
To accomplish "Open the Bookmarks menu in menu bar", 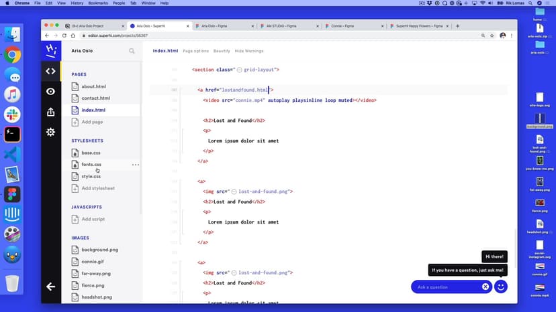I will pos(97,3).
